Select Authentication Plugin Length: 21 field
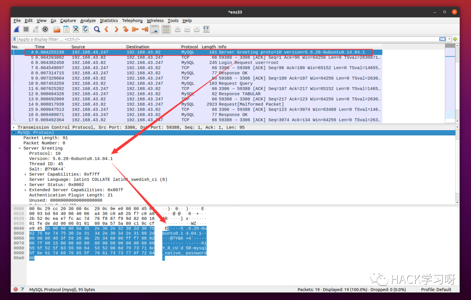Viewport: 471px width, 300px height. click(71, 196)
